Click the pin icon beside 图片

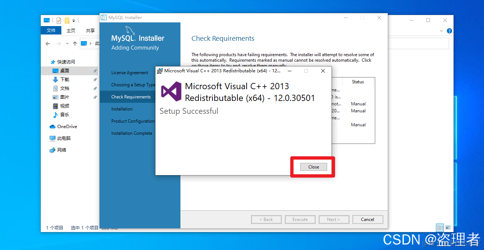coord(95,97)
